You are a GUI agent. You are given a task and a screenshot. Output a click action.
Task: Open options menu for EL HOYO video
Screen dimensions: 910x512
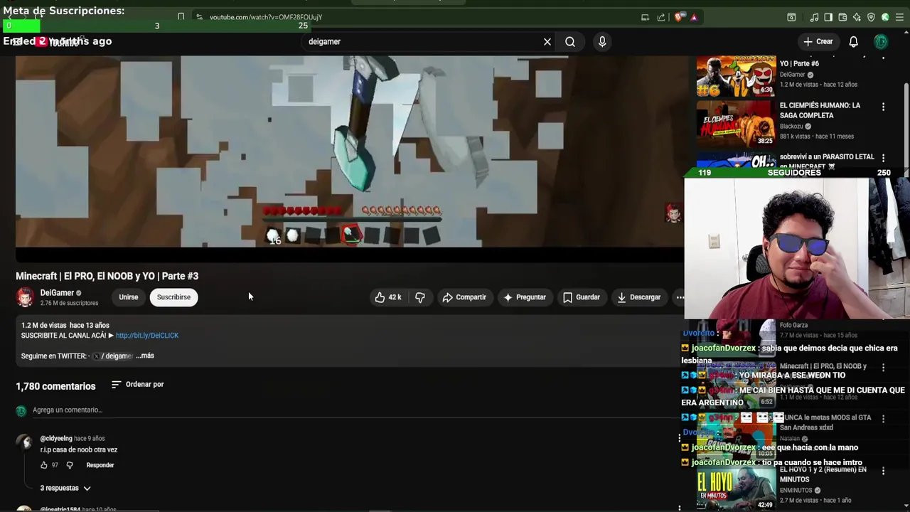(x=883, y=471)
